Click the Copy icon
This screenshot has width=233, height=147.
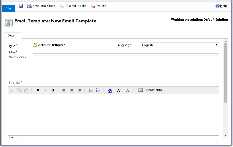[19, 90]
